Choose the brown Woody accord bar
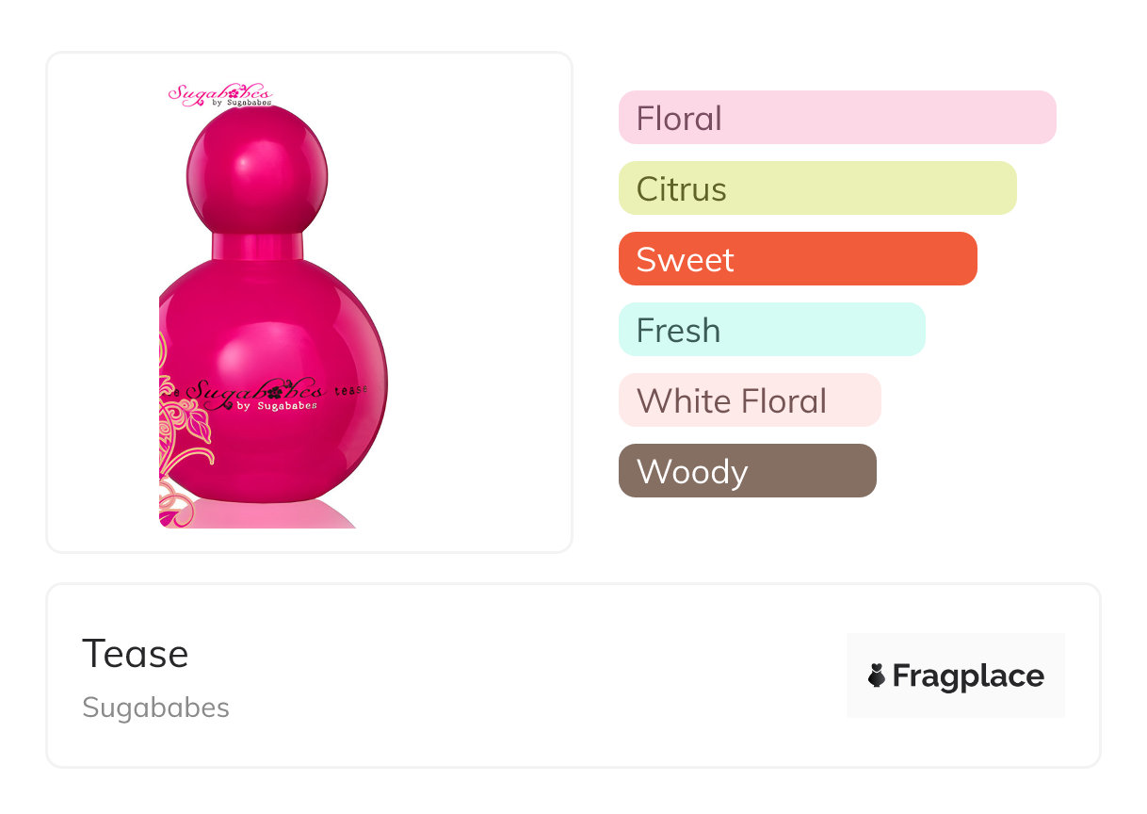 tap(748, 471)
